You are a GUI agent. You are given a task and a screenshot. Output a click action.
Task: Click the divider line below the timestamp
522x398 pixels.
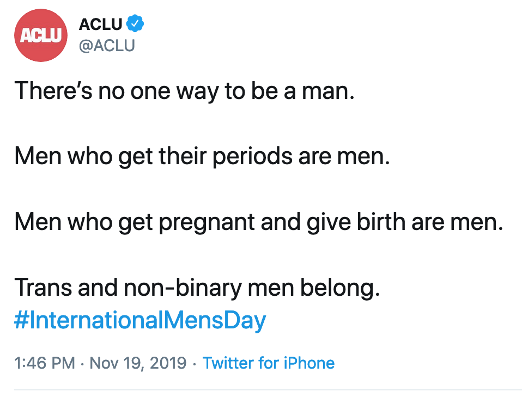pyautogui.click(x=267, y=389)
